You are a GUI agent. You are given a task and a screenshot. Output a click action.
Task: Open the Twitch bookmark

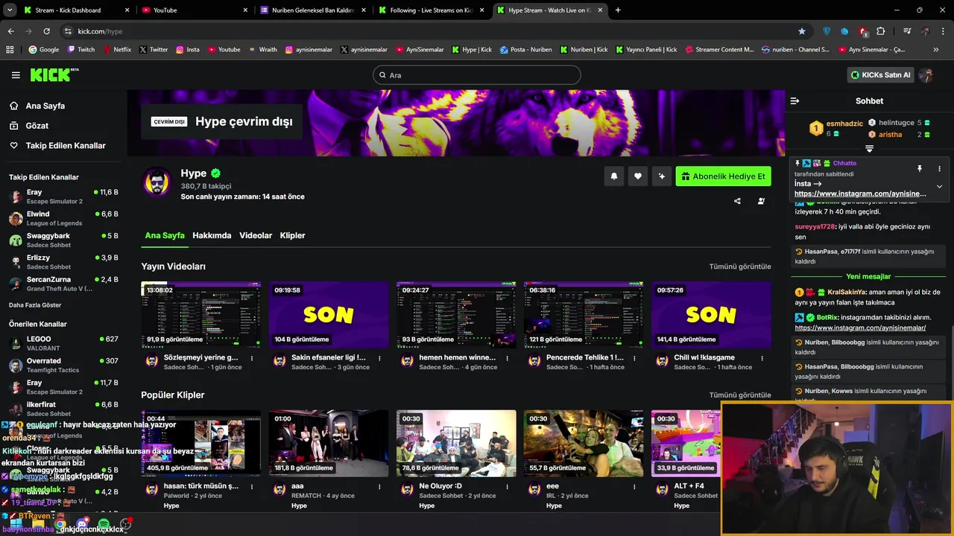81,49
